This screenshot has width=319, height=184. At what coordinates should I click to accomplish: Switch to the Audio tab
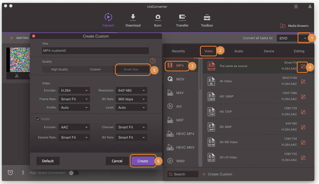[239, 51]
